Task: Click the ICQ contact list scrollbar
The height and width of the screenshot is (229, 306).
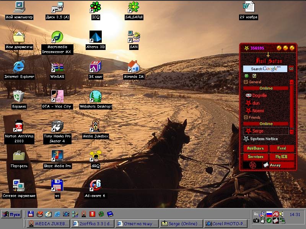Action: [291, 107]
